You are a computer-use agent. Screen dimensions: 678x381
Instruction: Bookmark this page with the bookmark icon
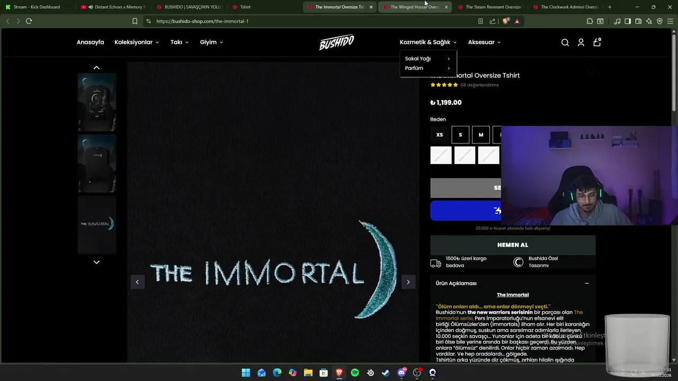135,21
